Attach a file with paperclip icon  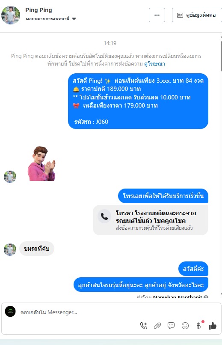tap(157, 325)
